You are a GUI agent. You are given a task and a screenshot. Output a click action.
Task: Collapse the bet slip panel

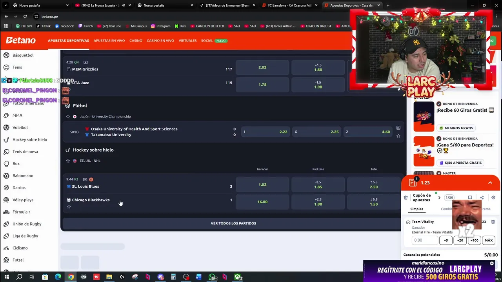click(x=490, y=183)
